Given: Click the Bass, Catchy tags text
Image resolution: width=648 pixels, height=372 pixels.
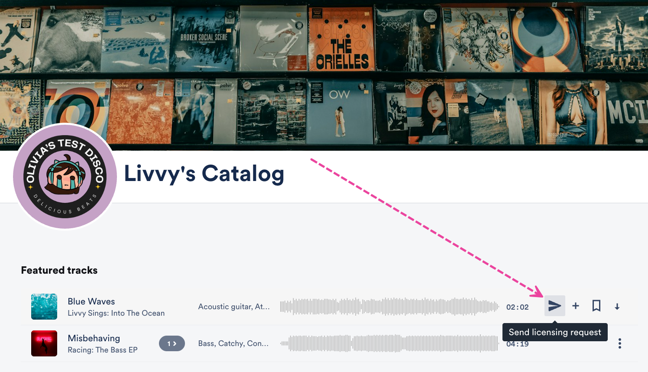Looking at the screenshot, I should point(233,343).
